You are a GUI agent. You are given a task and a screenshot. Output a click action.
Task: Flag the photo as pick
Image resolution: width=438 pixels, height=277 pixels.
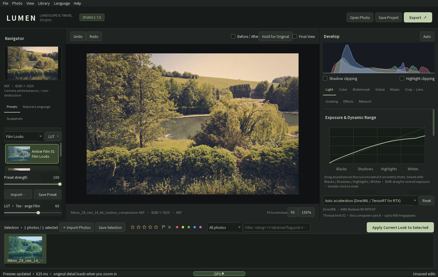tap(164, 227)
